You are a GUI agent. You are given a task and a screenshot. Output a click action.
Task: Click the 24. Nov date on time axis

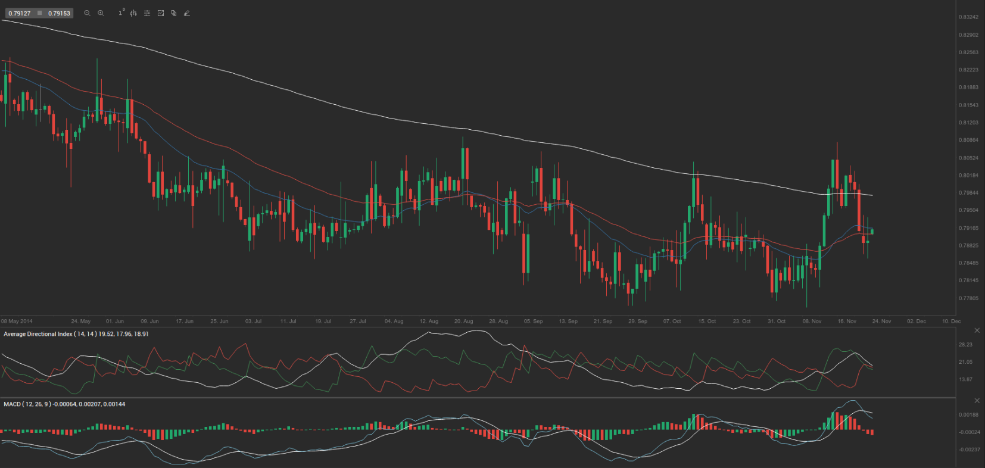pos(881,322)
